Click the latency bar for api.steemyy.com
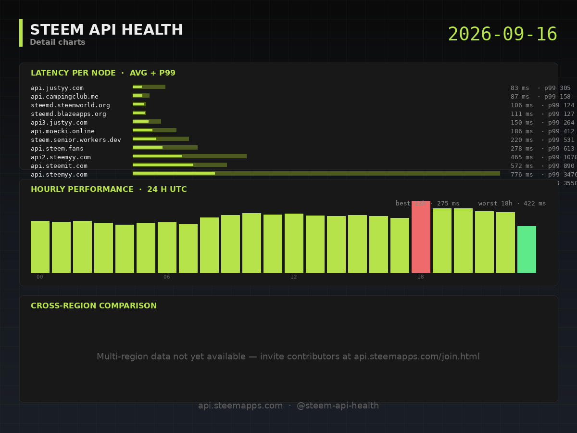The width and height of the screenshot is (577, 433). [316, 174]
